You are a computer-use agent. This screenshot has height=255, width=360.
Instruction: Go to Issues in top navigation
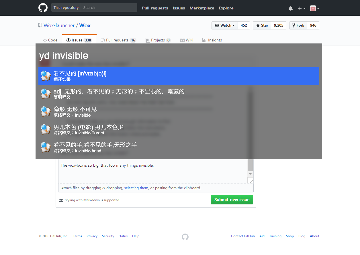tap(179, 8)
